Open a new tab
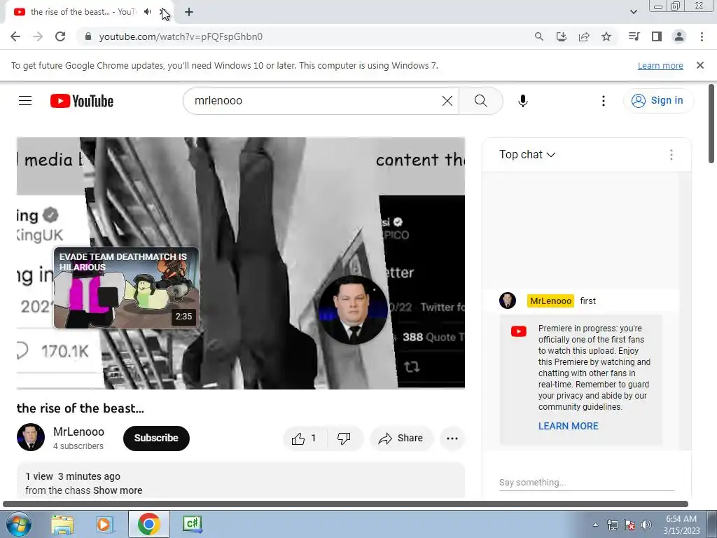Screen dimensions: 717x538 coord(189,12)
